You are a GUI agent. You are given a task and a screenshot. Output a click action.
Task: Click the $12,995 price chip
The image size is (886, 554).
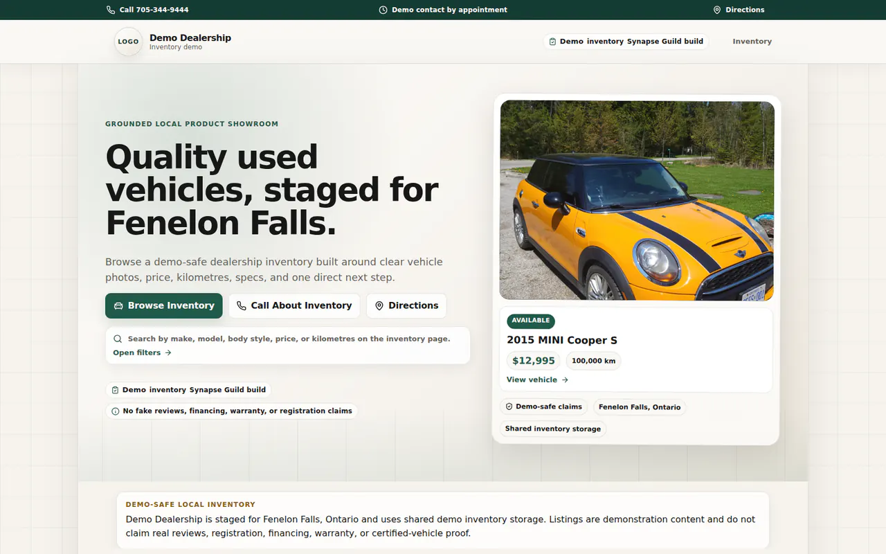[x=534, y=361]
